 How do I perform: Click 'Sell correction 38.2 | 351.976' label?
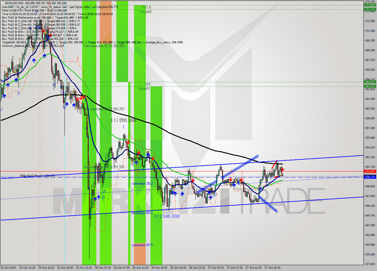click(104, 167)
